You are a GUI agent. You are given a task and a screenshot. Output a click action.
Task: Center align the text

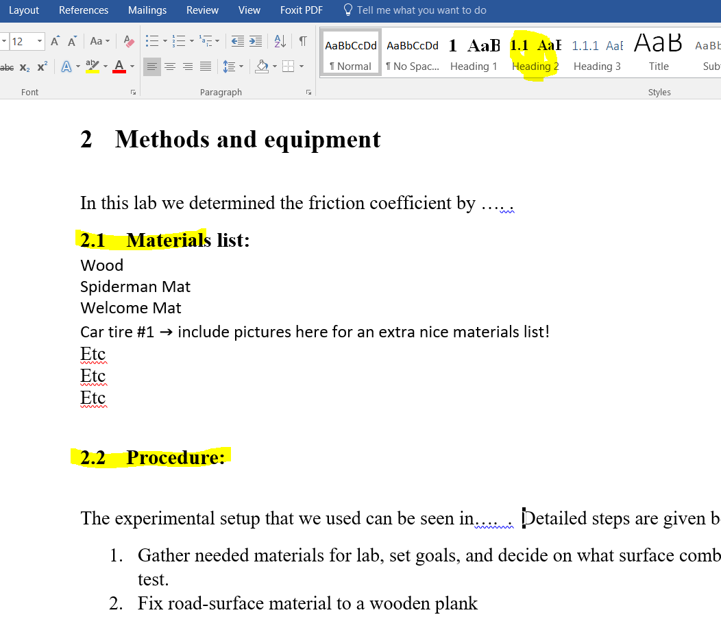click(x=170, y=67)
